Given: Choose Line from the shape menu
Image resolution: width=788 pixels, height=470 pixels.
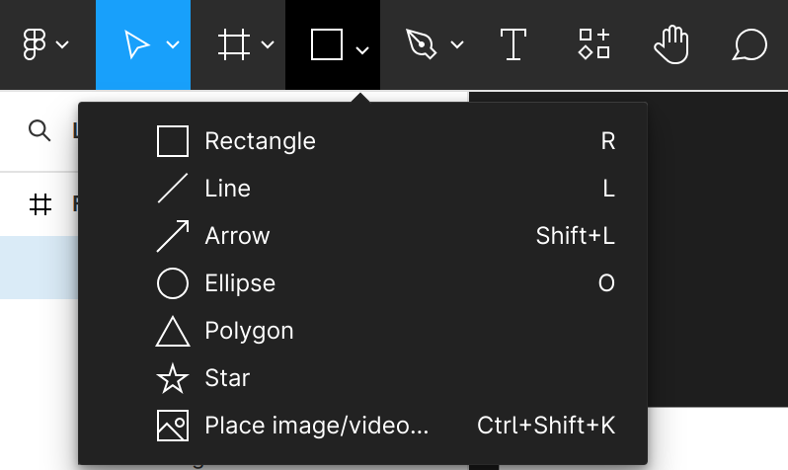Looking at the screenshot, I should (x=362, y=189).
